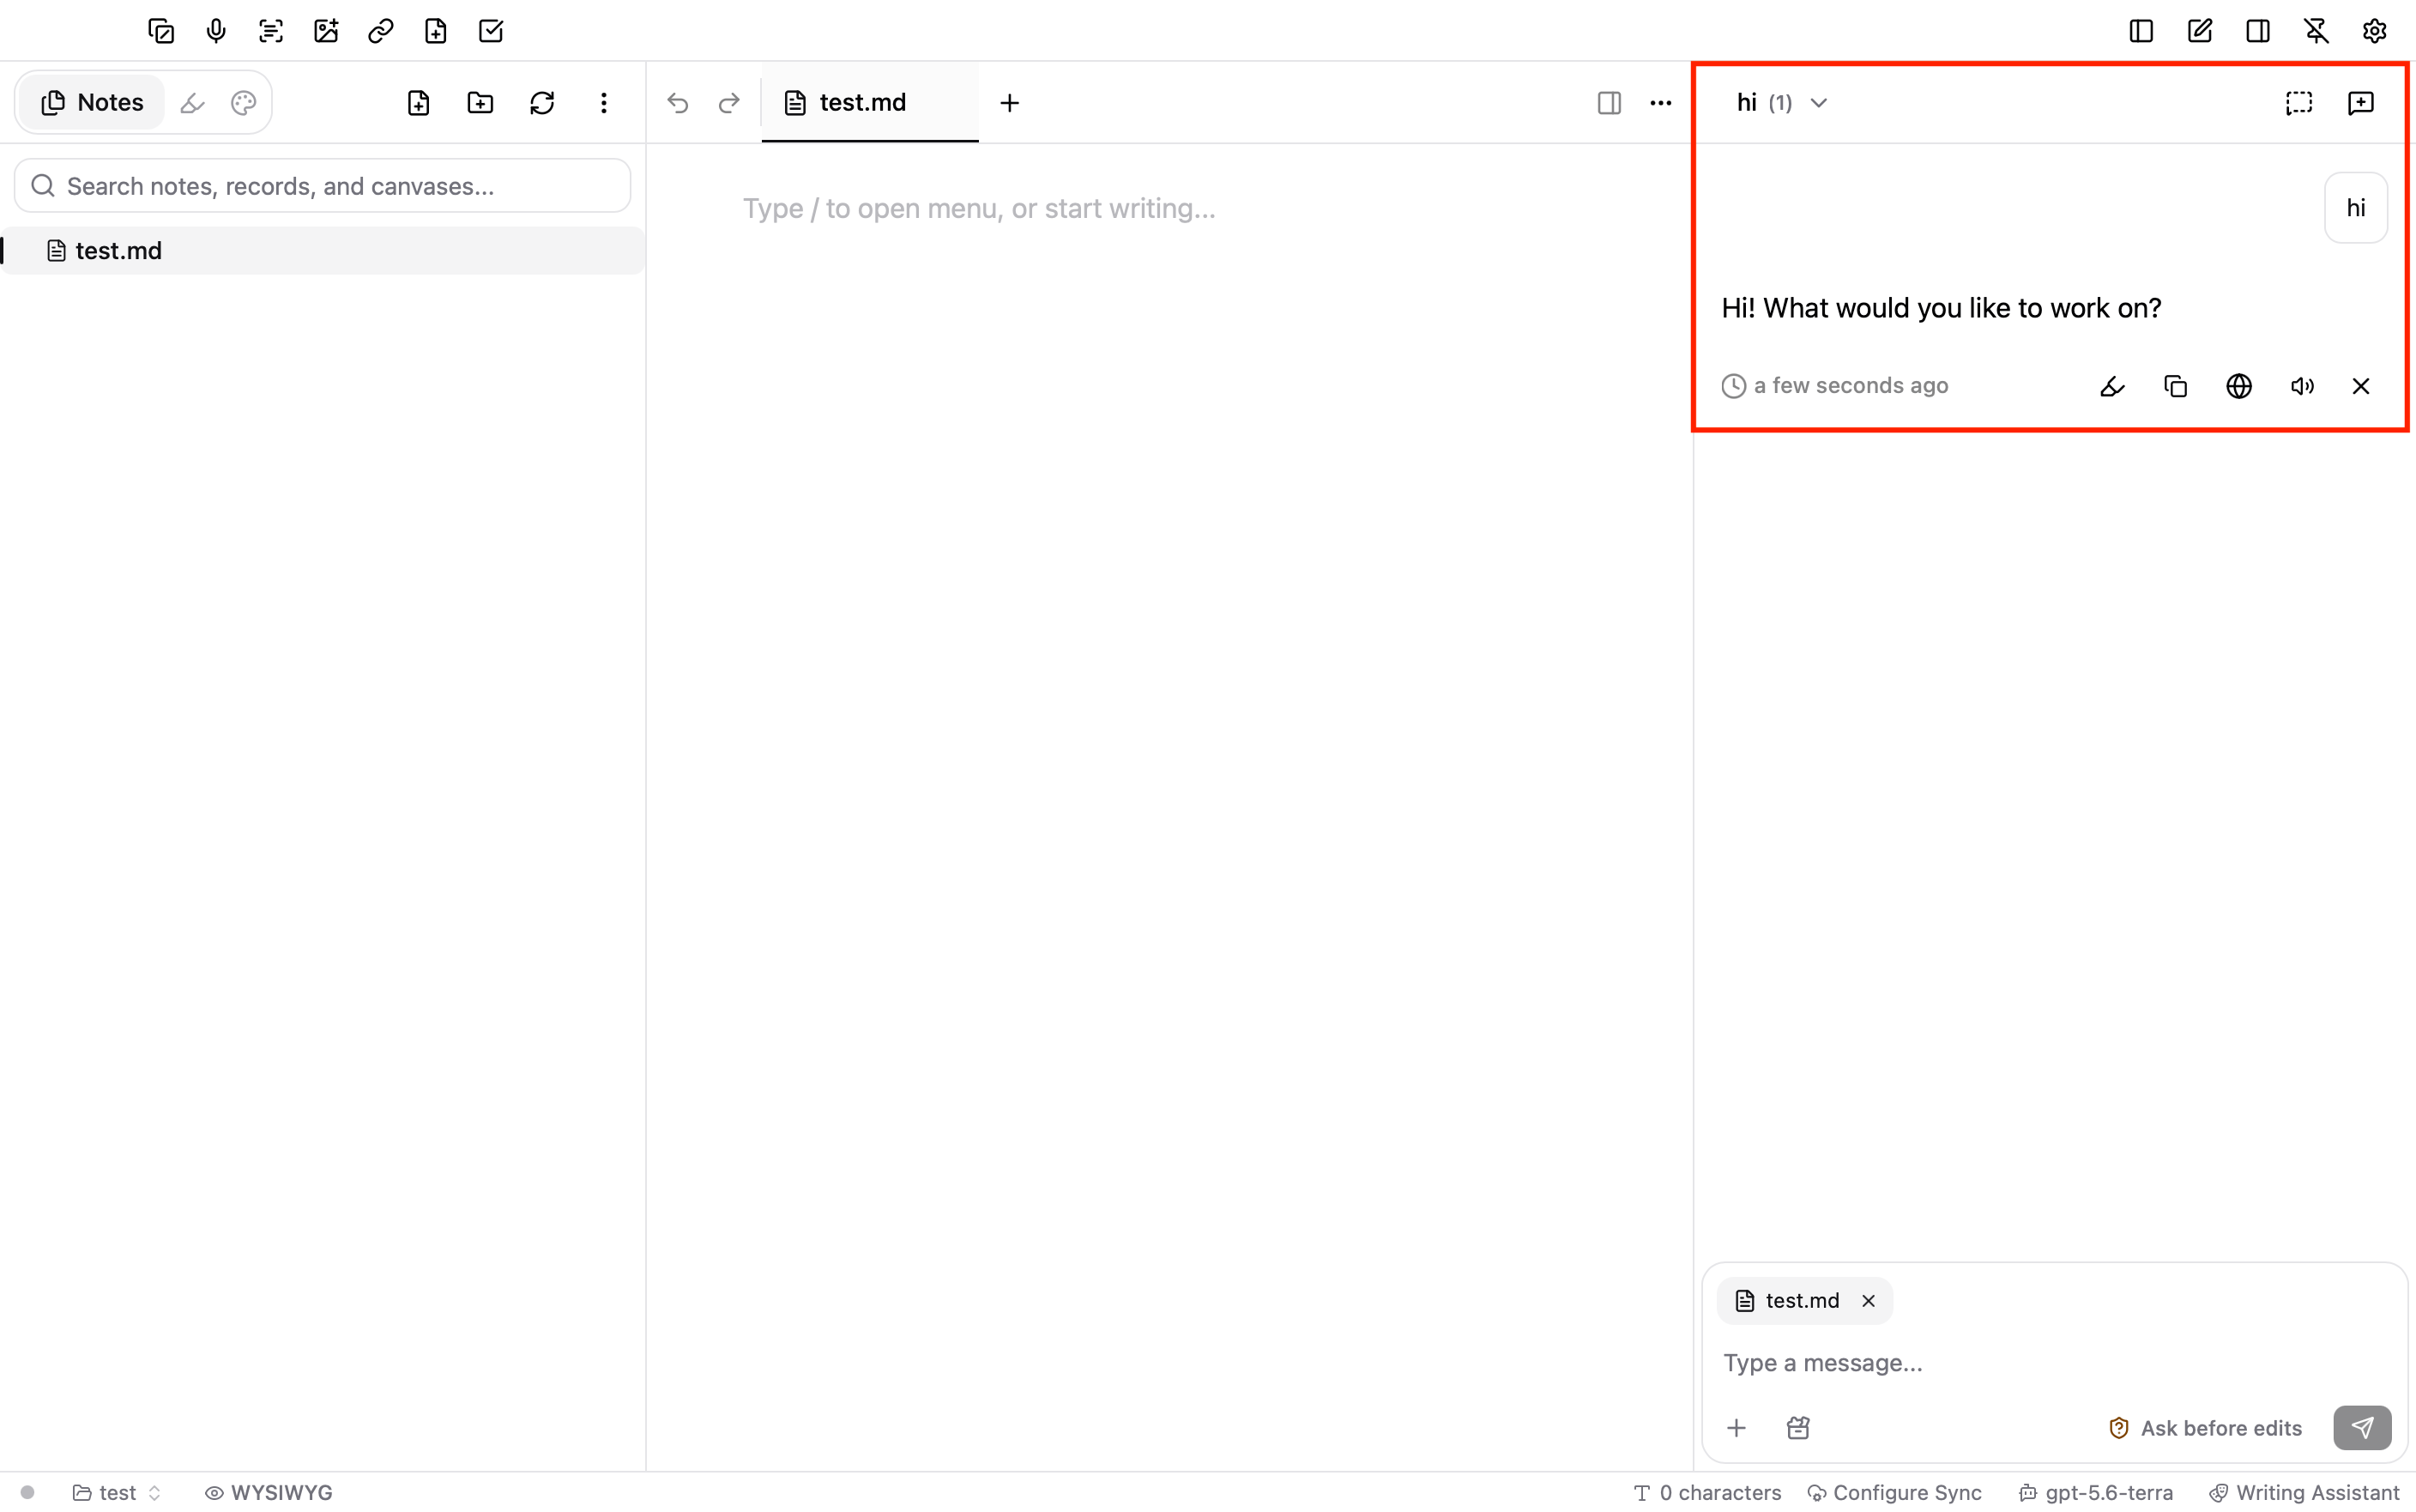This screenshot has width=2416, height=1512.
Task: Click the scan text icon in top toolbar
Action: [x=271, y=31]
